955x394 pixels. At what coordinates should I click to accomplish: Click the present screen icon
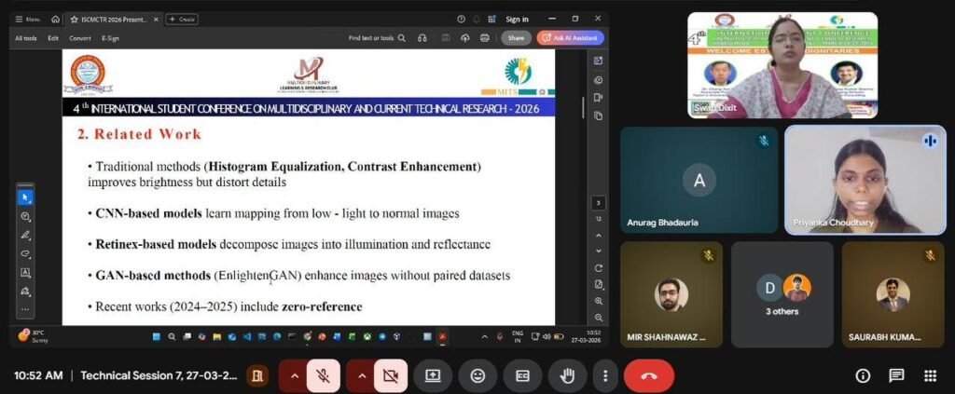click(x=433, y=375)
